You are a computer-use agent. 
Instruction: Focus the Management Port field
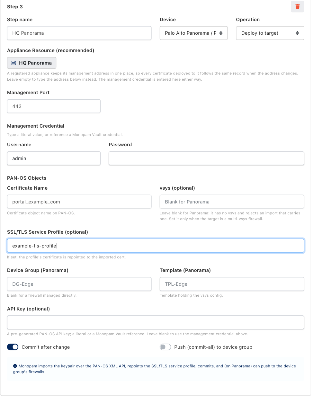[x=54, y=106]
